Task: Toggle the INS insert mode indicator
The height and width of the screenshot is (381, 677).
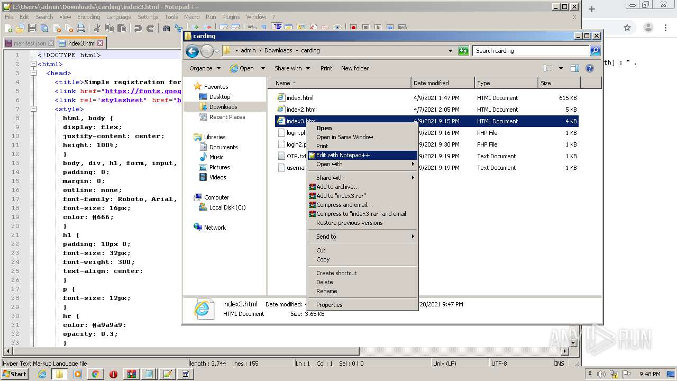Action: [x=559, y=364]
